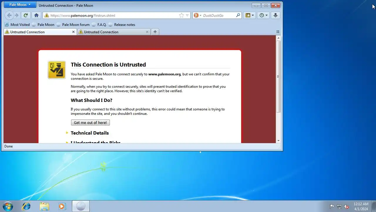Select the first Untrusted Connection tab
The image size is (376, 212).
[40, 32]
